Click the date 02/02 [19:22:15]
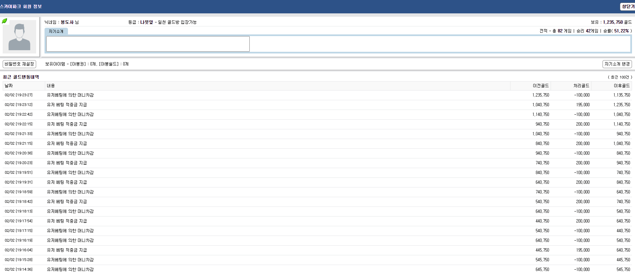The image size is (635, 273). (x=18, y=124)
